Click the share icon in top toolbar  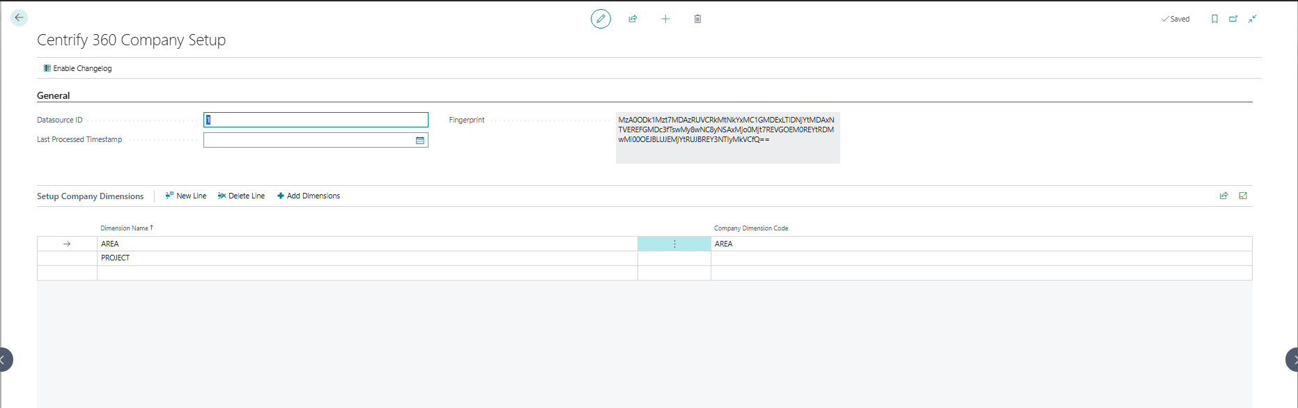633,19
